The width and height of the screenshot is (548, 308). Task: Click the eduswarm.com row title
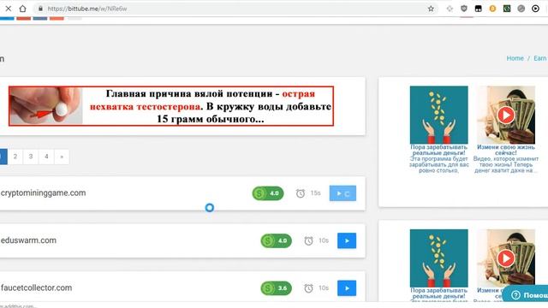(x=28, y=240)
